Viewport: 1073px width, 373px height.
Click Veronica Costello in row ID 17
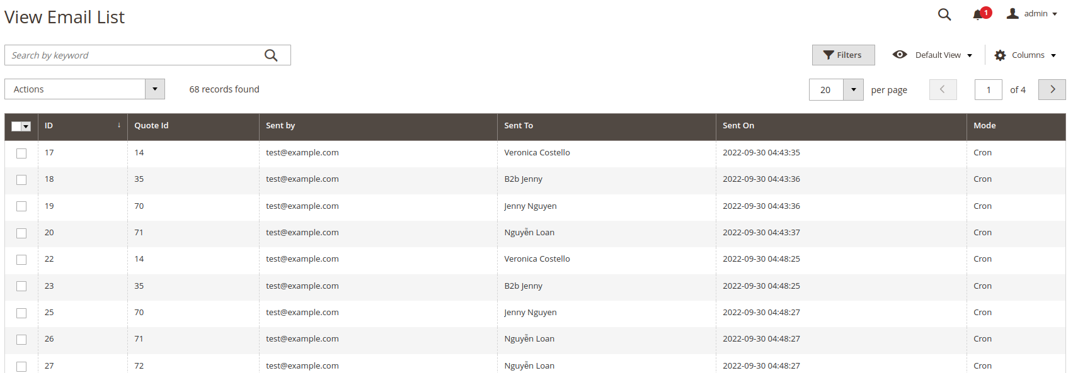(537, 153)
